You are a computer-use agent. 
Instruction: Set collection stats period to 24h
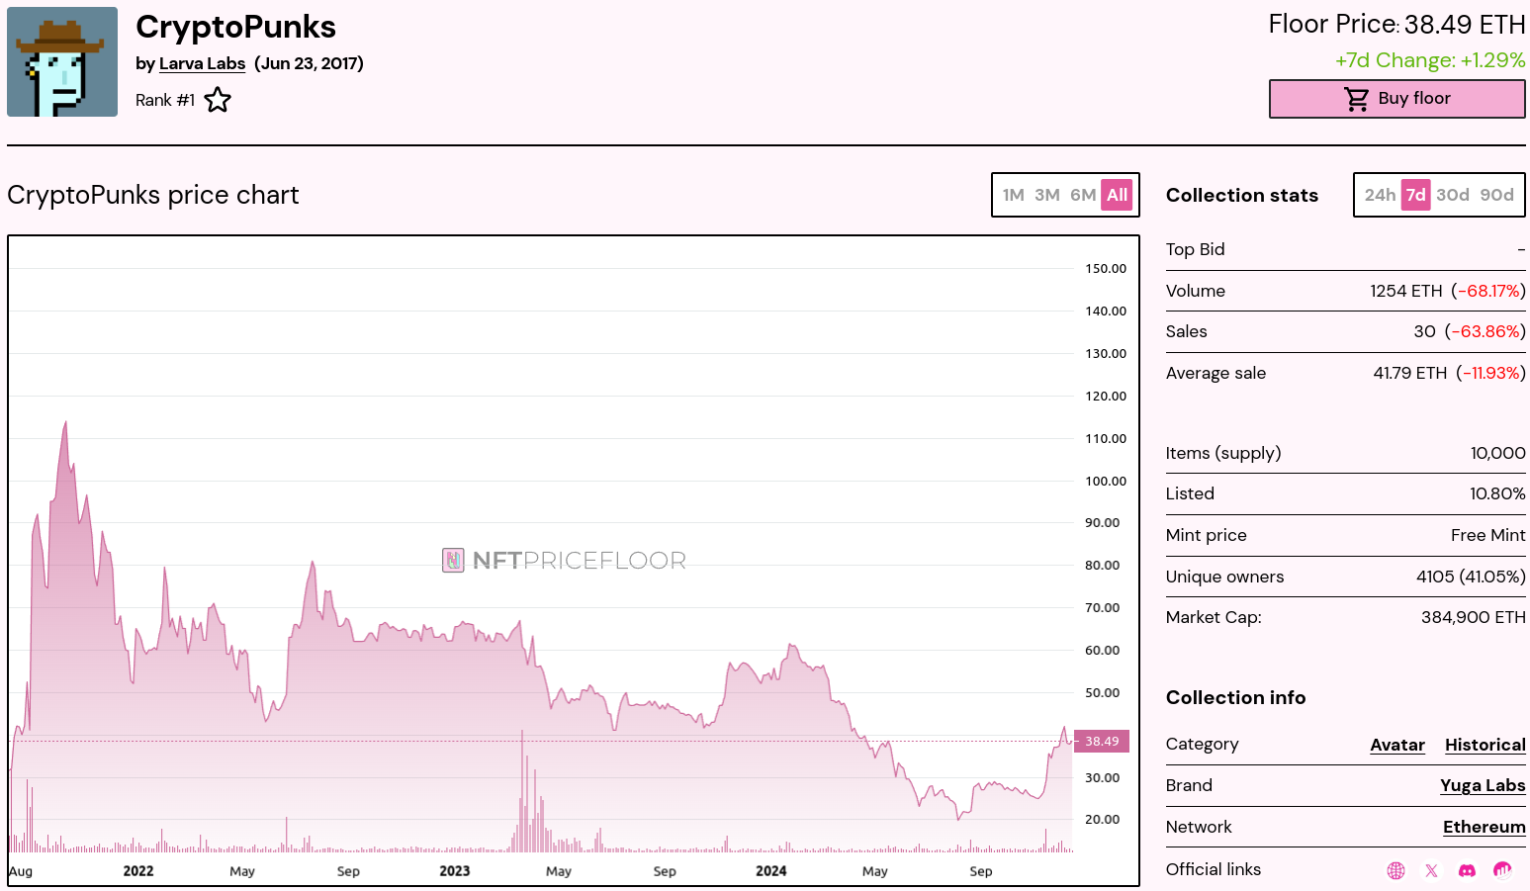1380,195
